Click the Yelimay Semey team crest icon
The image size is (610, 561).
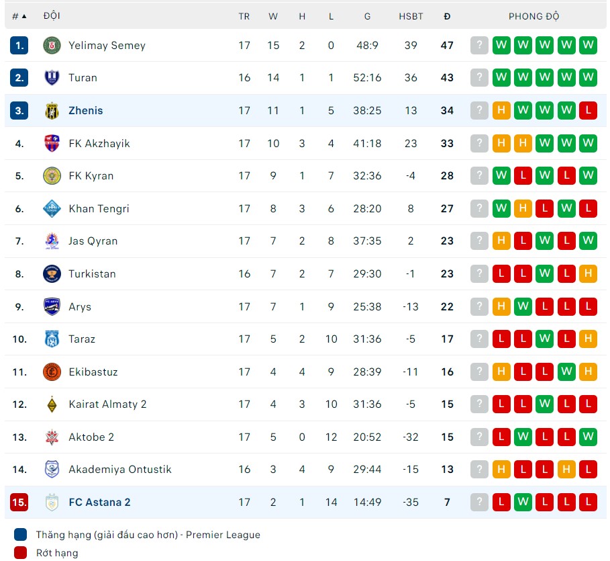point(52,45)
